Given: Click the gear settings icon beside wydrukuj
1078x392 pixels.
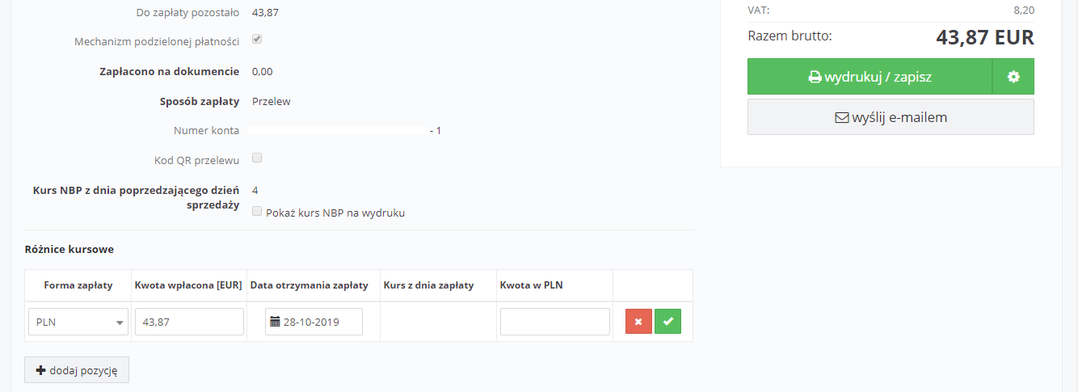Looking at the screenshot, I should 1013,77.
